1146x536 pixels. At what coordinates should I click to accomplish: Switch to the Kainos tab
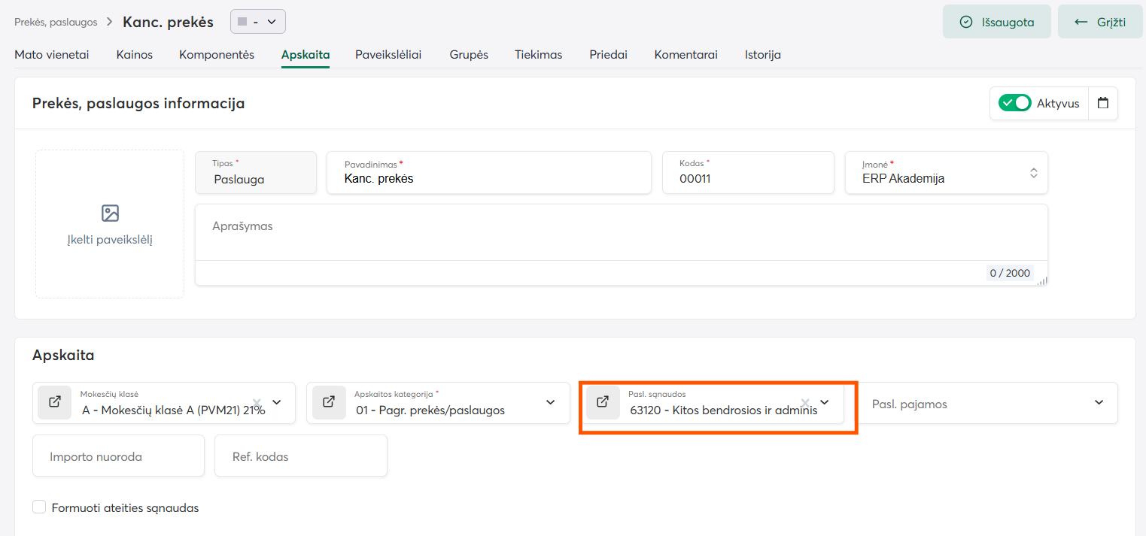click(x=135, y=55)
